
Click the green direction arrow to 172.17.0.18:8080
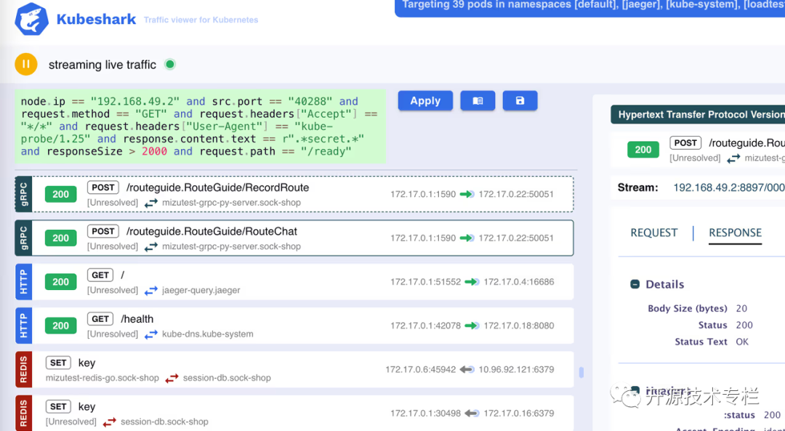coord(472,326)
